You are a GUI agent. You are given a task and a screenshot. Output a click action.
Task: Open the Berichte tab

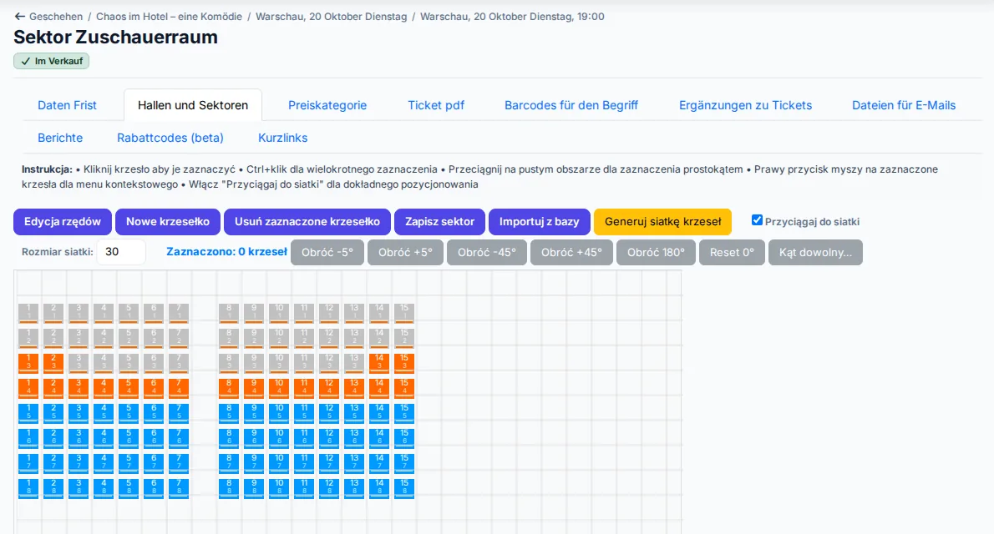[x=60, y=138]
